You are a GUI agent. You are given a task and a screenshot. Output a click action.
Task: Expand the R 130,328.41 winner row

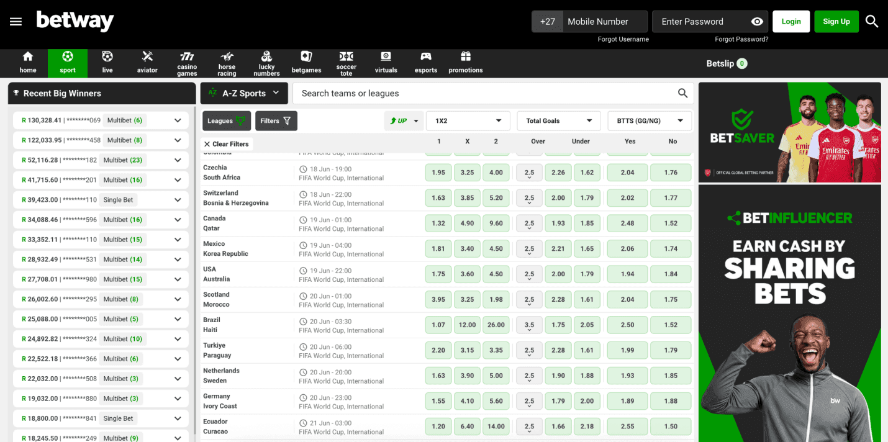click(101, 120)
